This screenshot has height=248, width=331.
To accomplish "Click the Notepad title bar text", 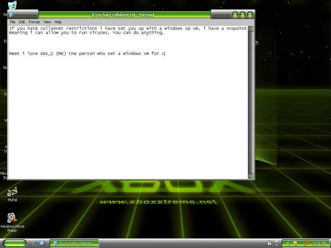I will [123, 15].
